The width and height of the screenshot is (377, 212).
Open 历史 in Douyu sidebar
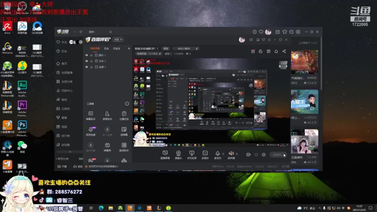[62, 51]
